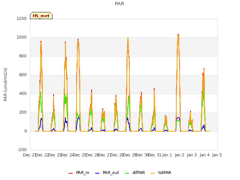
Task: Click the -200 y-axis tick label
Action: click(x=22, y=150)
